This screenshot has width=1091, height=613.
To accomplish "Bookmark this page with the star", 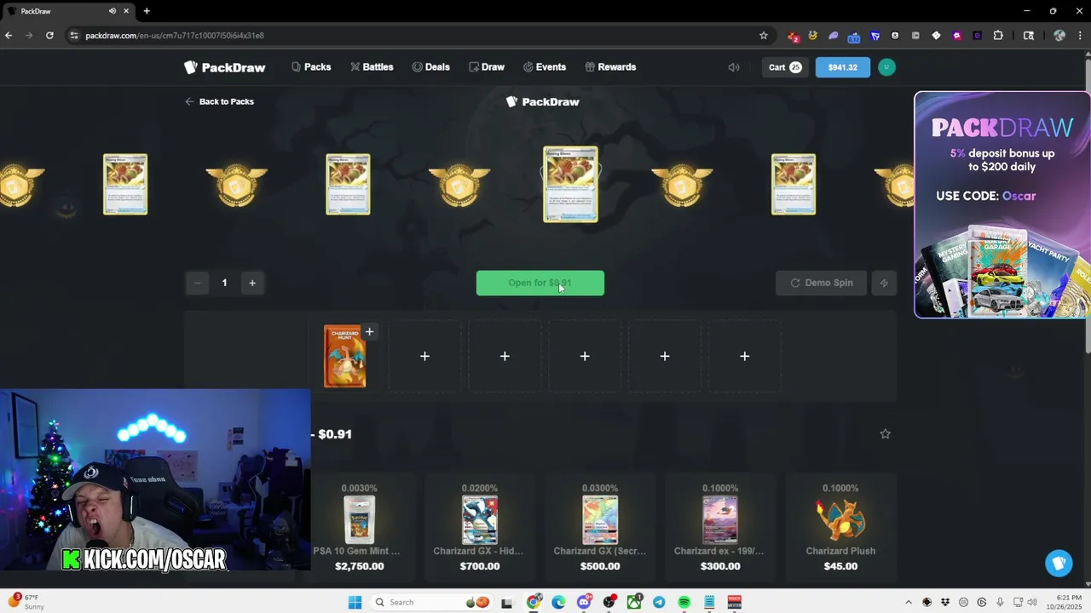I will click(x=763, y=35).
